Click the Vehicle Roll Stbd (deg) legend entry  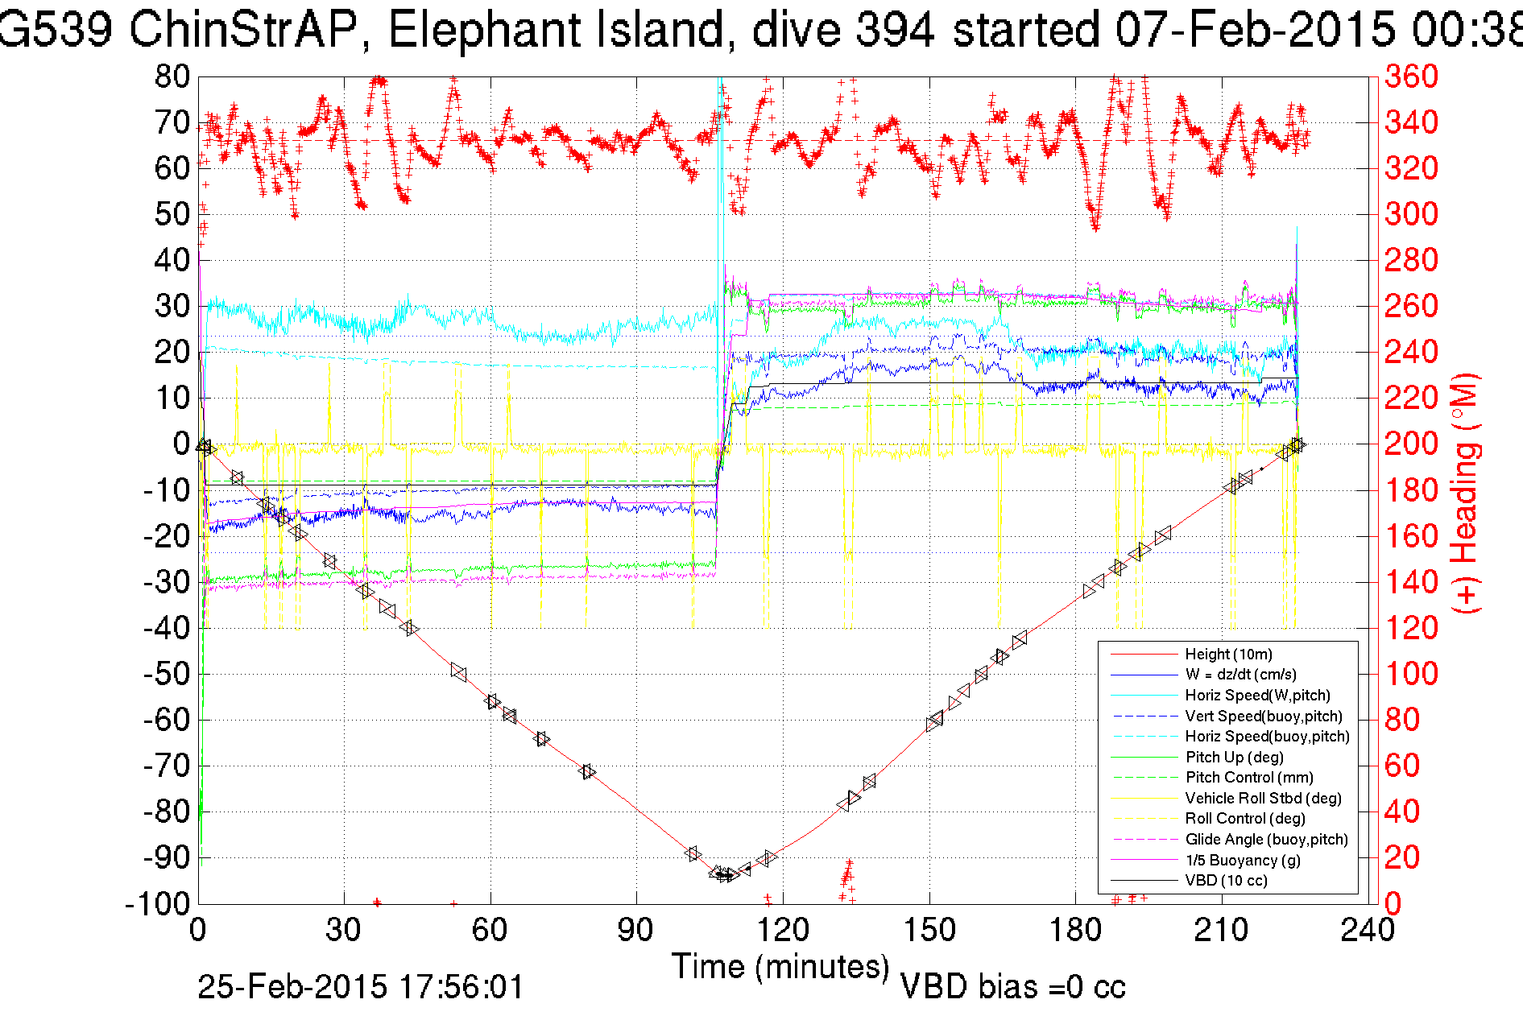(x=1263, y=798)
